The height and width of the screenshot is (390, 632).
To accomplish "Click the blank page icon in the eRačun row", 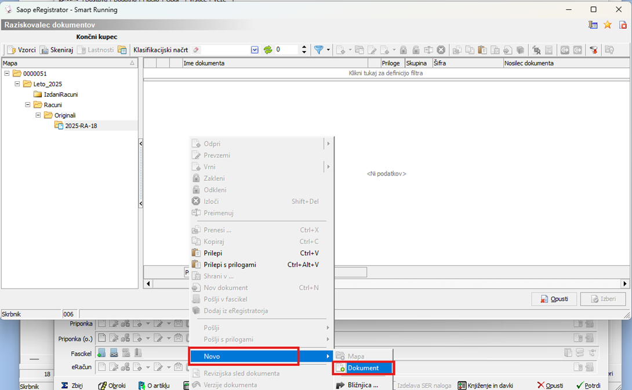I will click(x=102, y=367).
